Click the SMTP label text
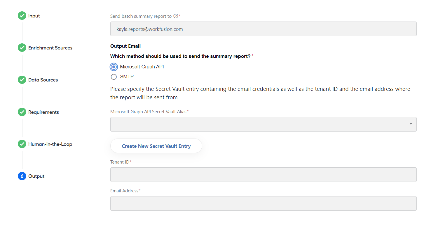The image size is (431, 227). click(x=127, y=77)
